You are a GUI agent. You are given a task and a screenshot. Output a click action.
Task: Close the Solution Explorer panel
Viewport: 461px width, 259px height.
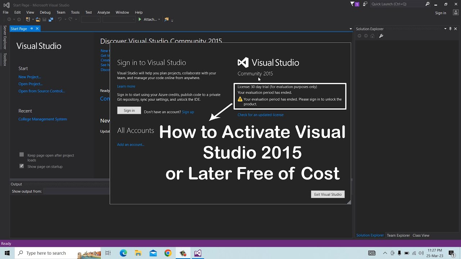[x=456, y=29]
